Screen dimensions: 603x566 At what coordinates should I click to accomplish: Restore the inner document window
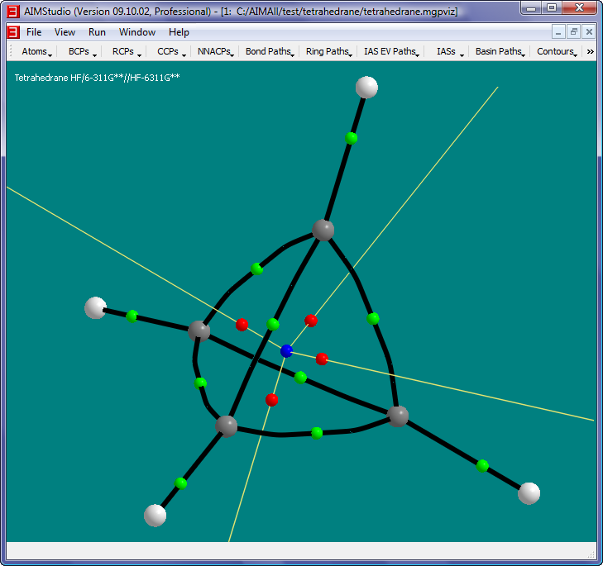tap(574, 32)
